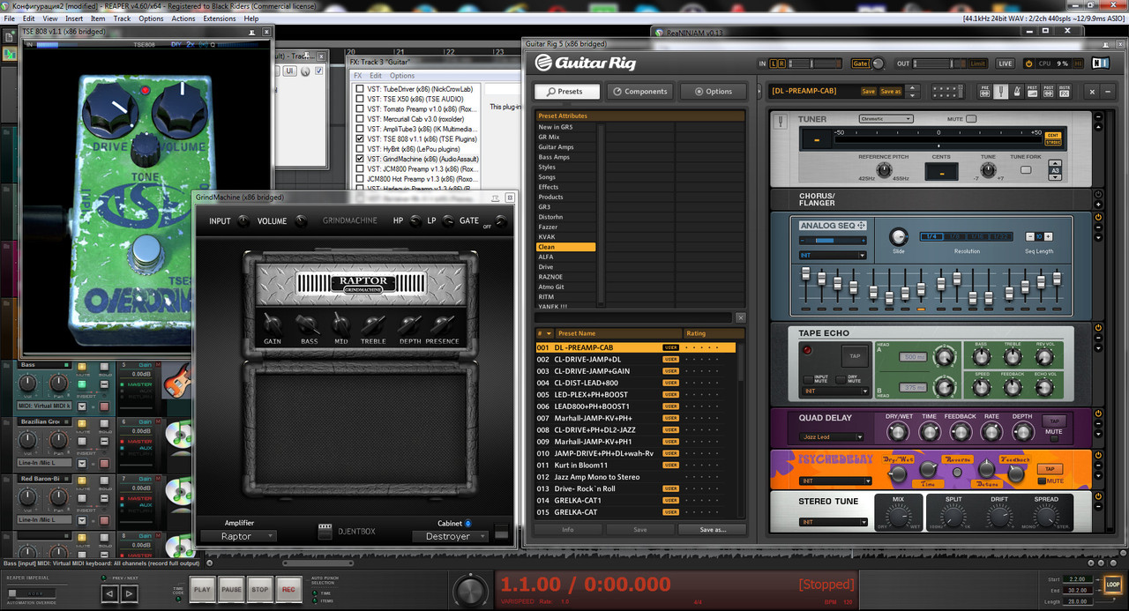Click Save as button in preset header
Image resolution: width=1129 pixels, height=611 pixels.
[891, 92]
